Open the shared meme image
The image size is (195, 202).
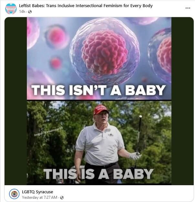coord(99,101)
